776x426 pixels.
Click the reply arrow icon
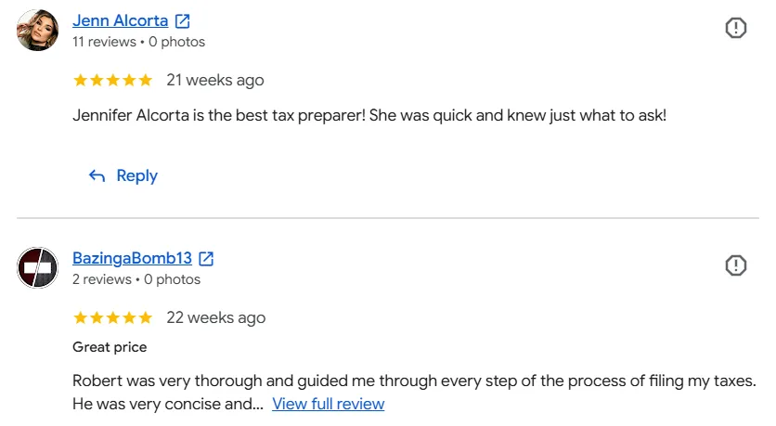pyautogui.click(x=97, y=175)
